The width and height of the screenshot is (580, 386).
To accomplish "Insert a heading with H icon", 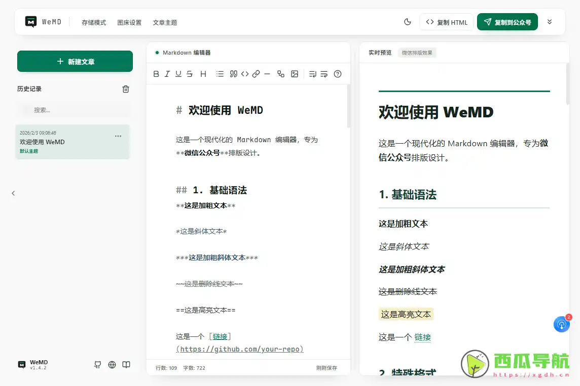I will (203, 74).
